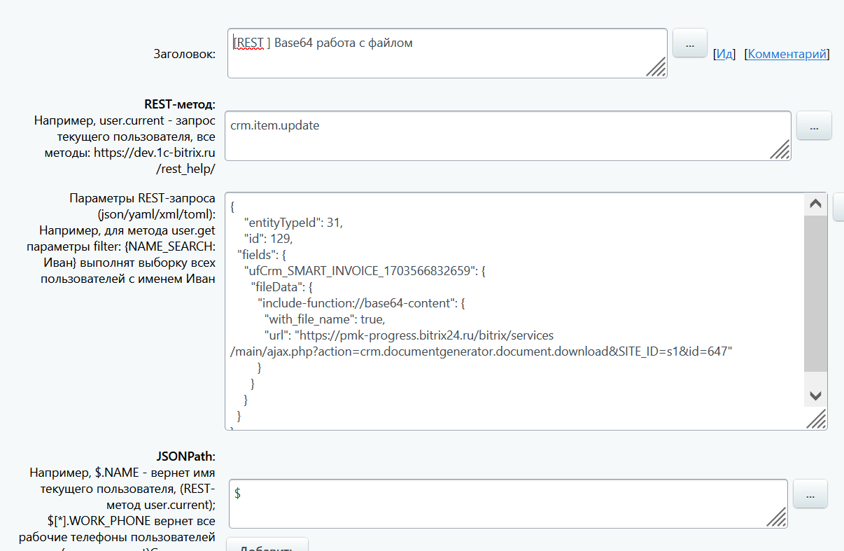Screen dimensions: 844x551
Task: Open the [Ид] link
Action: coord(724,54)
